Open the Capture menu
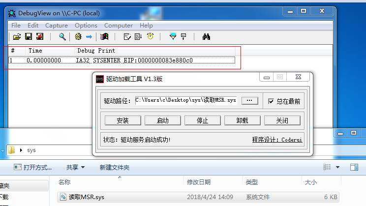Image resolution: width=366 pixels, height=206 pixels. [57, 25]
